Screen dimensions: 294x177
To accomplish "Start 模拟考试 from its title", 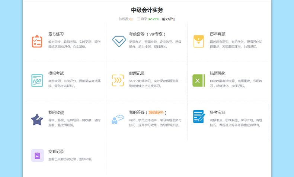I will point(56,73).
